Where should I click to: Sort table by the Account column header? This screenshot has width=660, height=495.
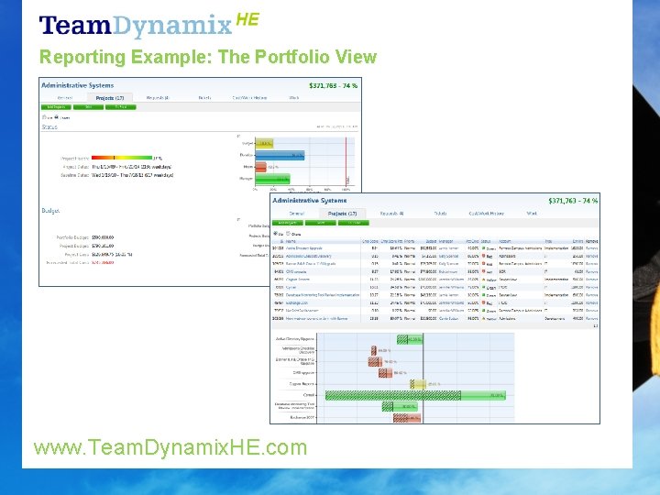click(x=505, y=242)
